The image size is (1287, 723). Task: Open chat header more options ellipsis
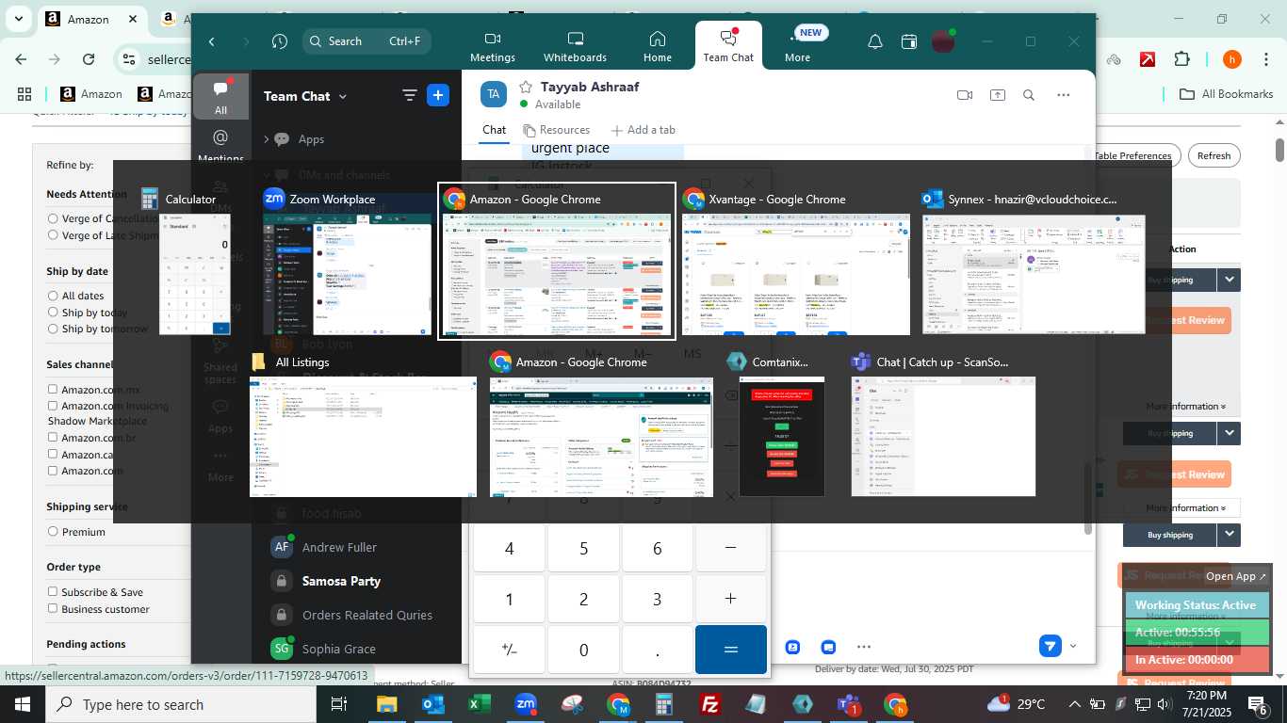click(x=1064, y=95)
